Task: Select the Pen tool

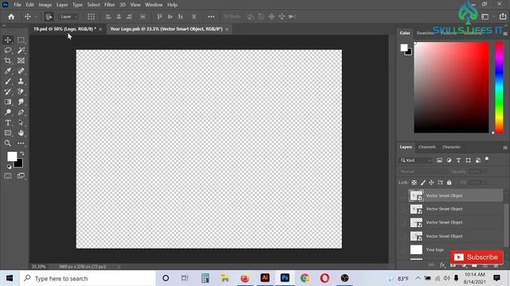Action: click(x=21, y=112)
